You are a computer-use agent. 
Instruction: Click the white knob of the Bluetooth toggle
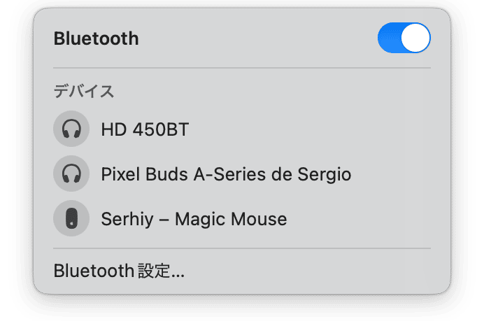[x=415, y=38]
